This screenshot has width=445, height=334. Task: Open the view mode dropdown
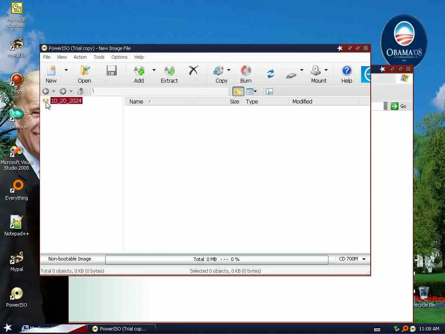[252, 91]
